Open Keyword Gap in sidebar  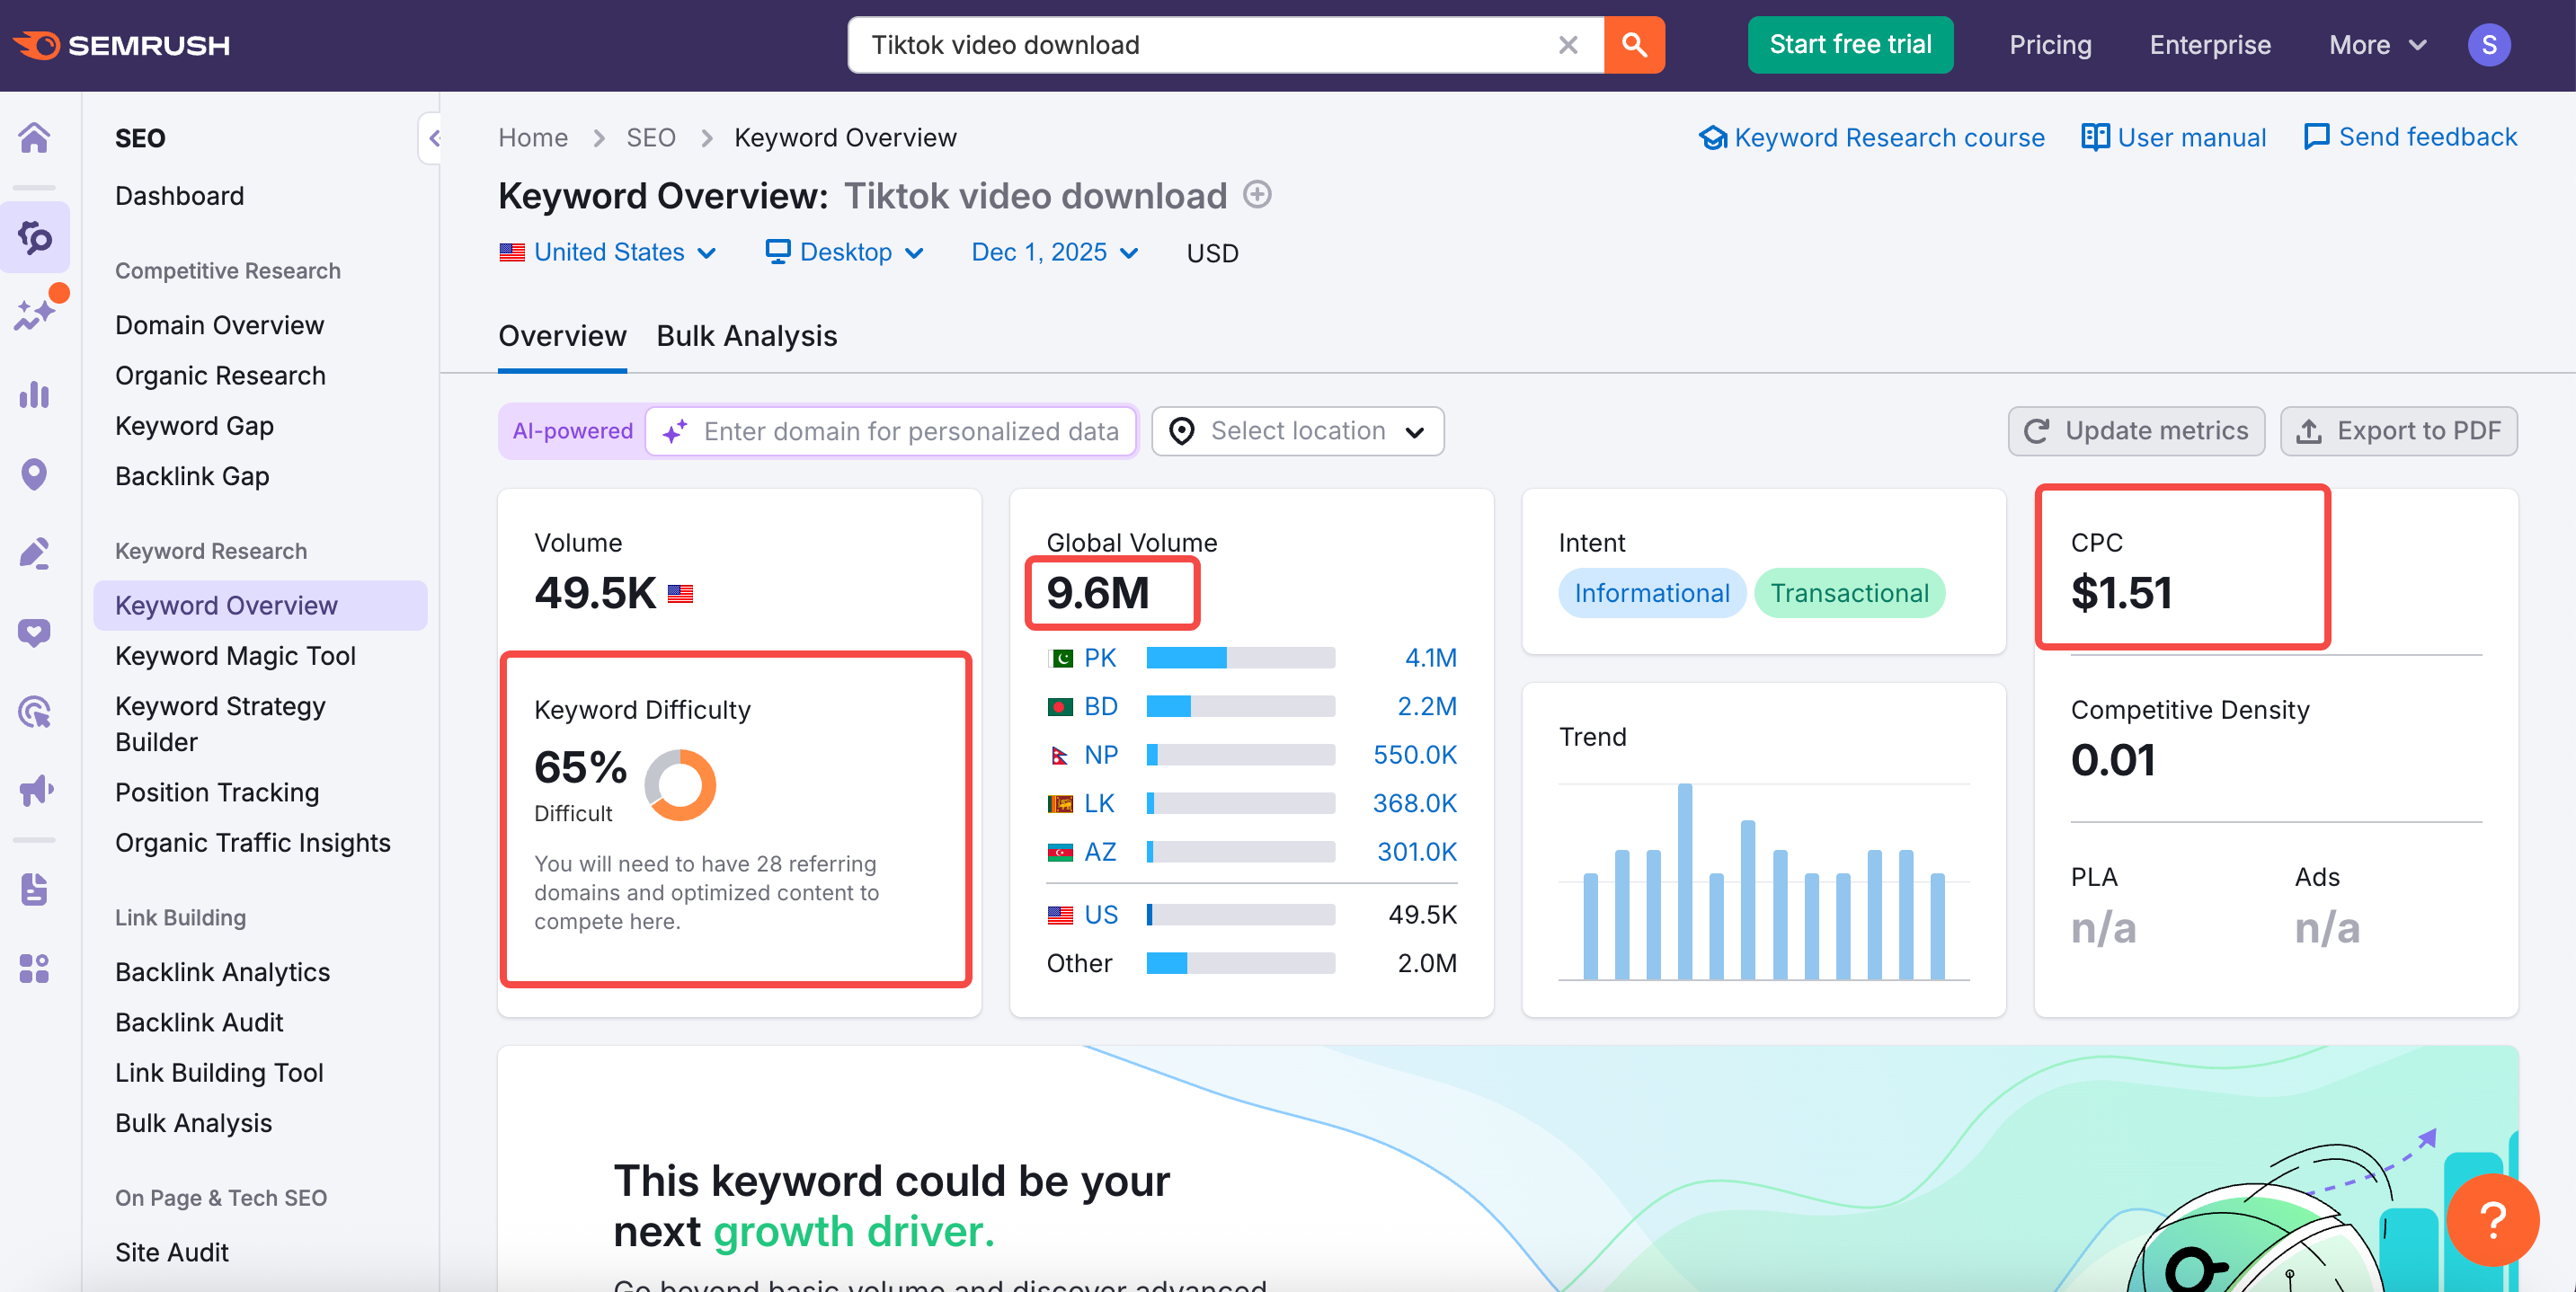point(194,426)
